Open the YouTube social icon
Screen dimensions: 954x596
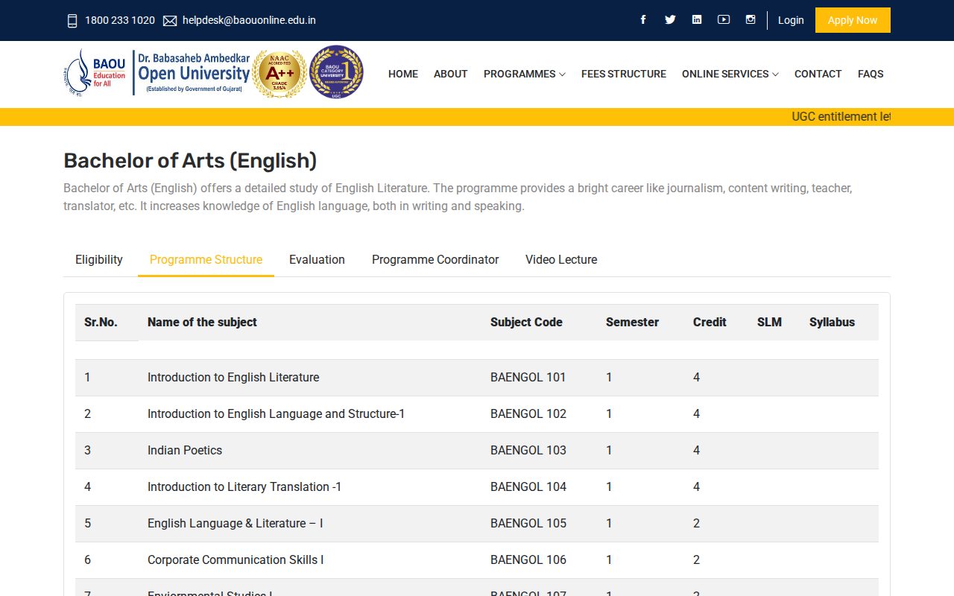724,20
